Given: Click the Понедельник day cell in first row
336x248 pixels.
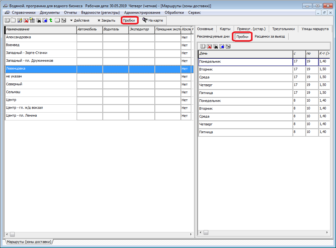Looking at the screenshot, I should [x=245, y=62].
